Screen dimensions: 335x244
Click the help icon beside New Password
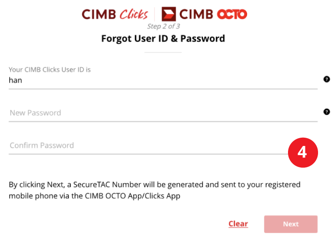326,112
